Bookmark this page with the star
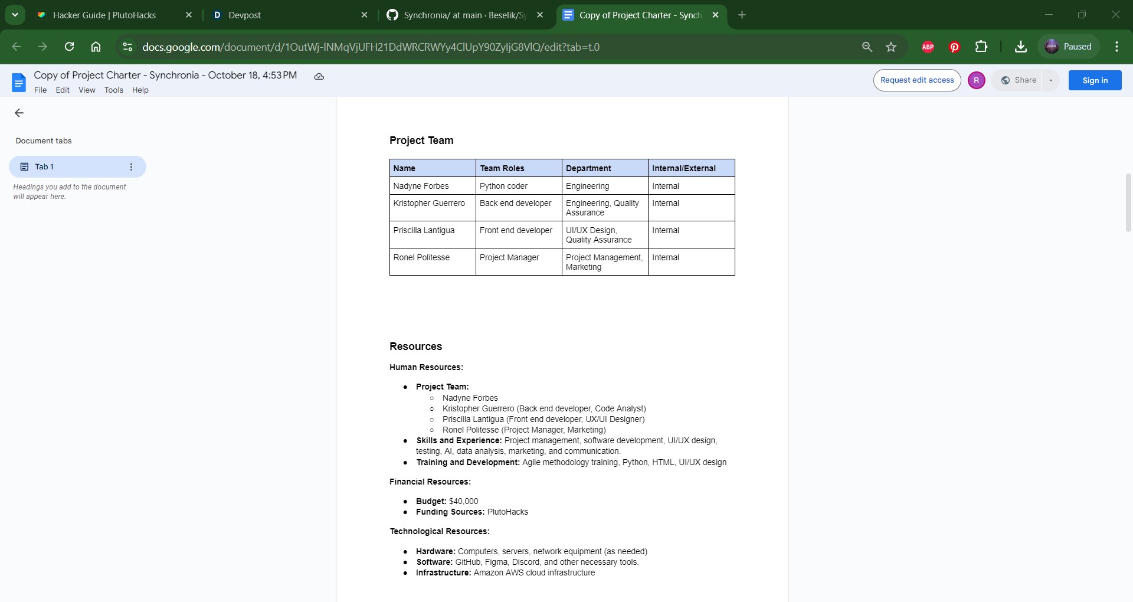The image size is (1133, 602). tap(891, 47)
